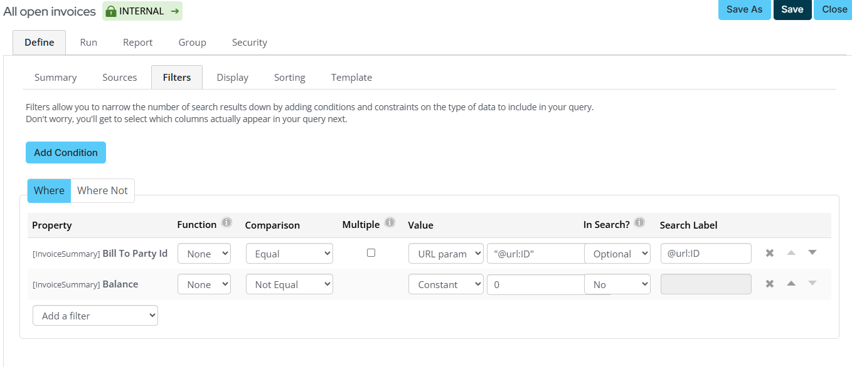Viewport: 852px width, 367px height.
Task: Move the Balance filter up
Action: [791, 284]
